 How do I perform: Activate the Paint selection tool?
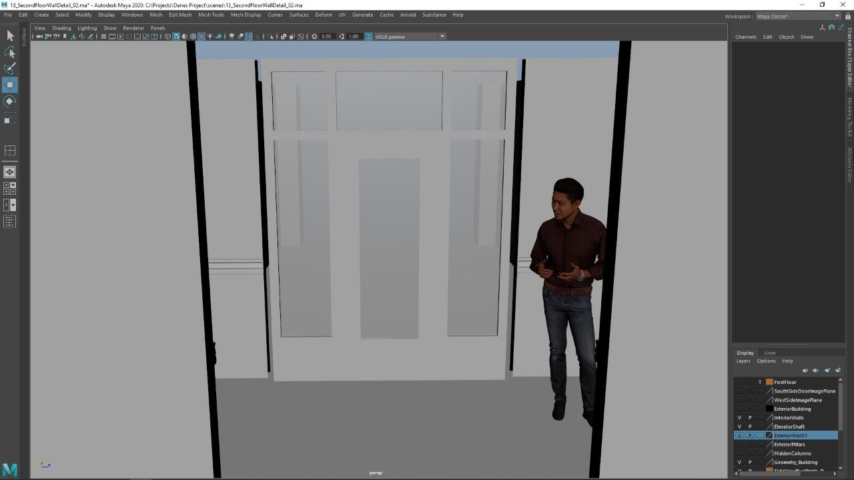click(10, 68)
